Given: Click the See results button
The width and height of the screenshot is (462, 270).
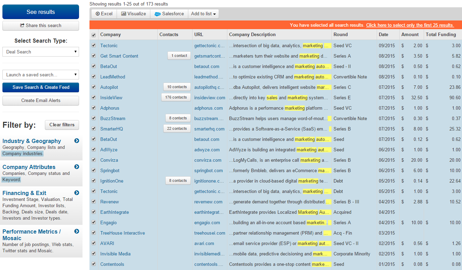Looking at the screenshot, I should tap(41, 12).
